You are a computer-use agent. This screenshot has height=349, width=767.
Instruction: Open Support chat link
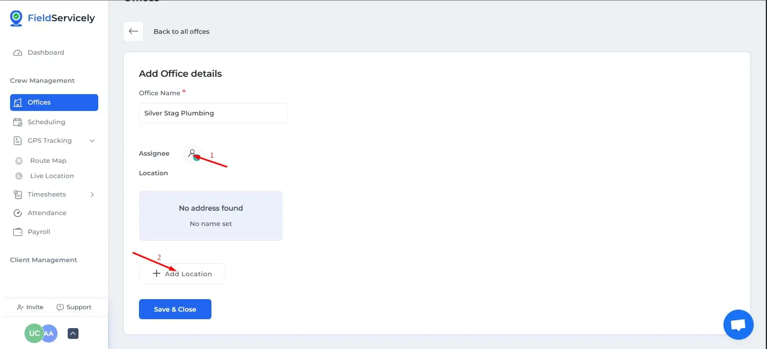(x=74, y=307)
